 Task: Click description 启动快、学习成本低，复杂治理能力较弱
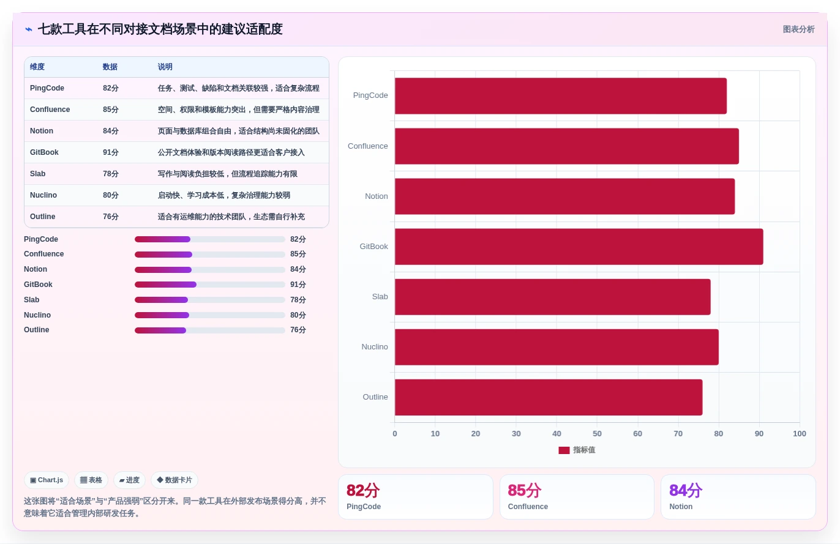point(224,195)
